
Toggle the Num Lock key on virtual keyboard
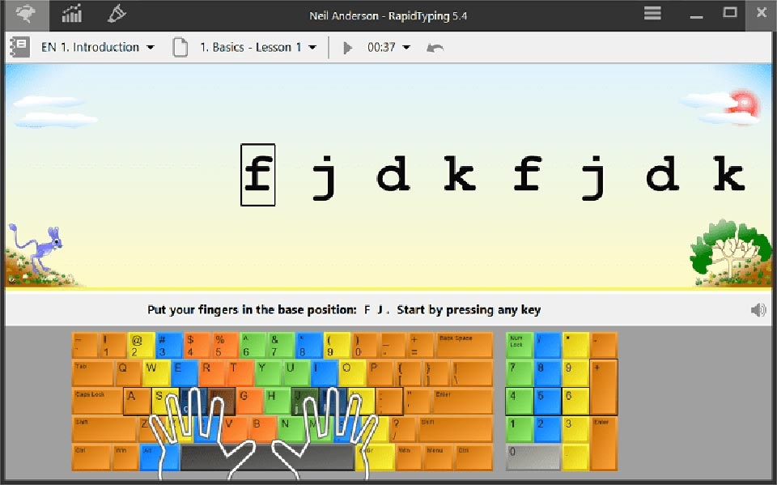click(518, 344)
